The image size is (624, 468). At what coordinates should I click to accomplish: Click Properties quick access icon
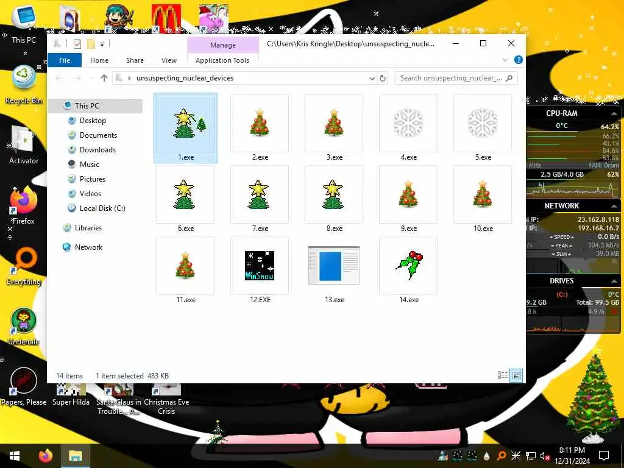click(x=77, y=44)
